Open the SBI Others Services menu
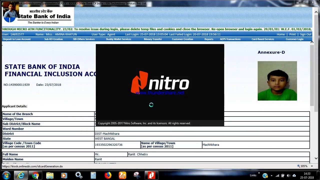 84,39
